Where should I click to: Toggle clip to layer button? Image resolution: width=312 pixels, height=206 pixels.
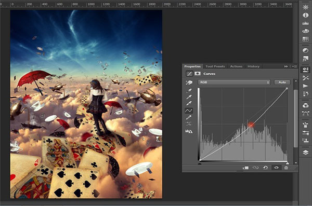tap(245, 168)
